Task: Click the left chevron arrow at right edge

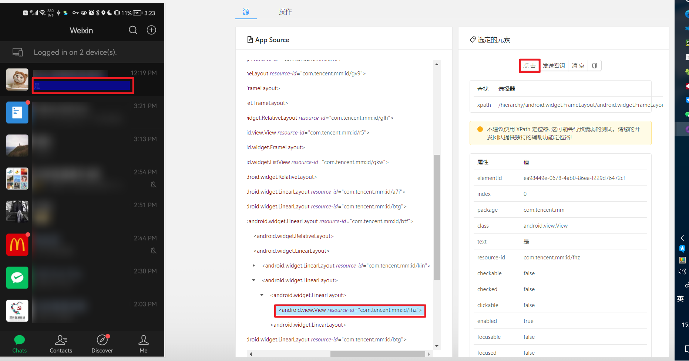Action: [x=682, y=238]
